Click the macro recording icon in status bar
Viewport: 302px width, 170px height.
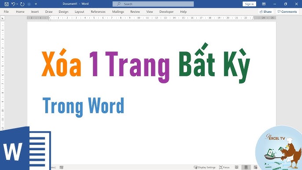click(62, 167)
